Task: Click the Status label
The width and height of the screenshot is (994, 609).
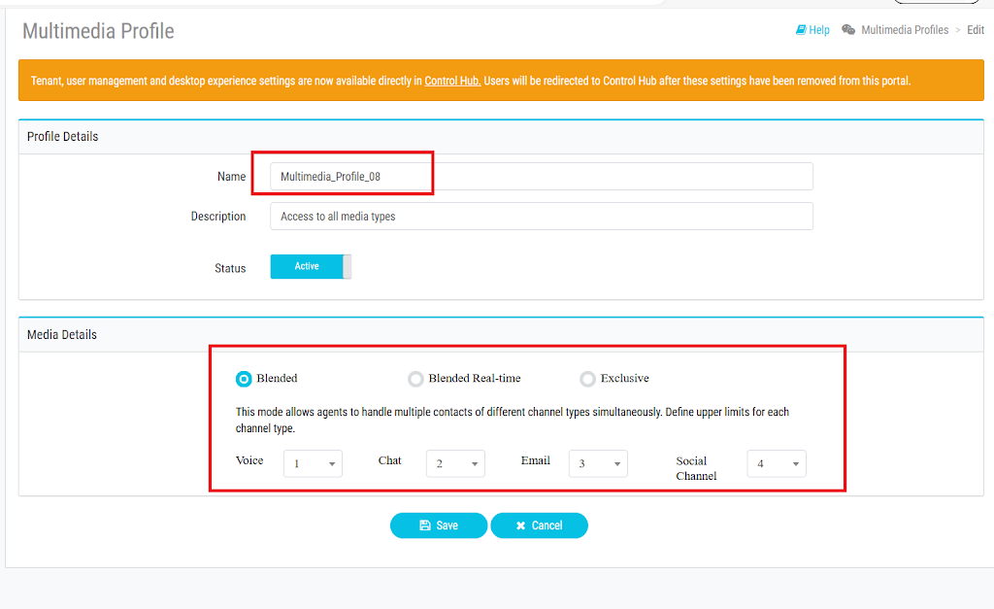Action: point(230,268)
